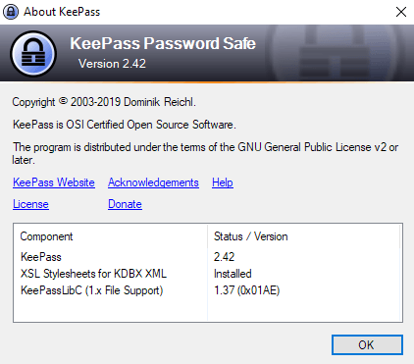414x364 pixels.
Task: Click the Version 2.42 banner text
Action: click(x=112, y=64)
